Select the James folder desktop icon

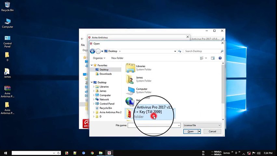7,73
